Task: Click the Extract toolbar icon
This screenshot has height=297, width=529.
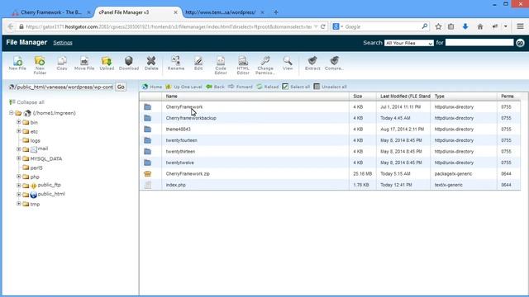Action: (x=312, y=63)
